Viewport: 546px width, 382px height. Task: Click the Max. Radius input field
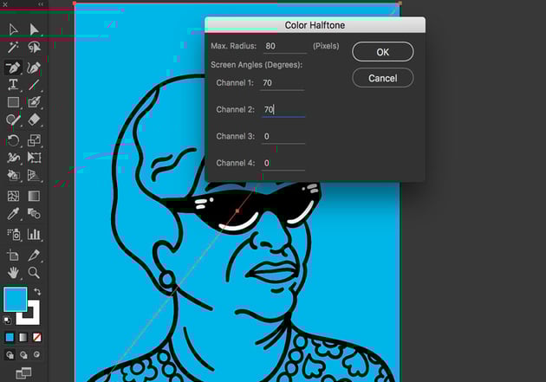(x=285, y=46)
